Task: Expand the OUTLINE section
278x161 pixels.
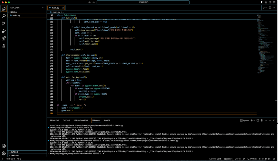Action: pos(14,152)
